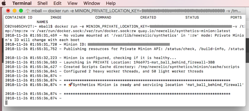The image size is (249, 111).
Task: Open the View menu
Action: pyautogui.click(x=72, y=3)
